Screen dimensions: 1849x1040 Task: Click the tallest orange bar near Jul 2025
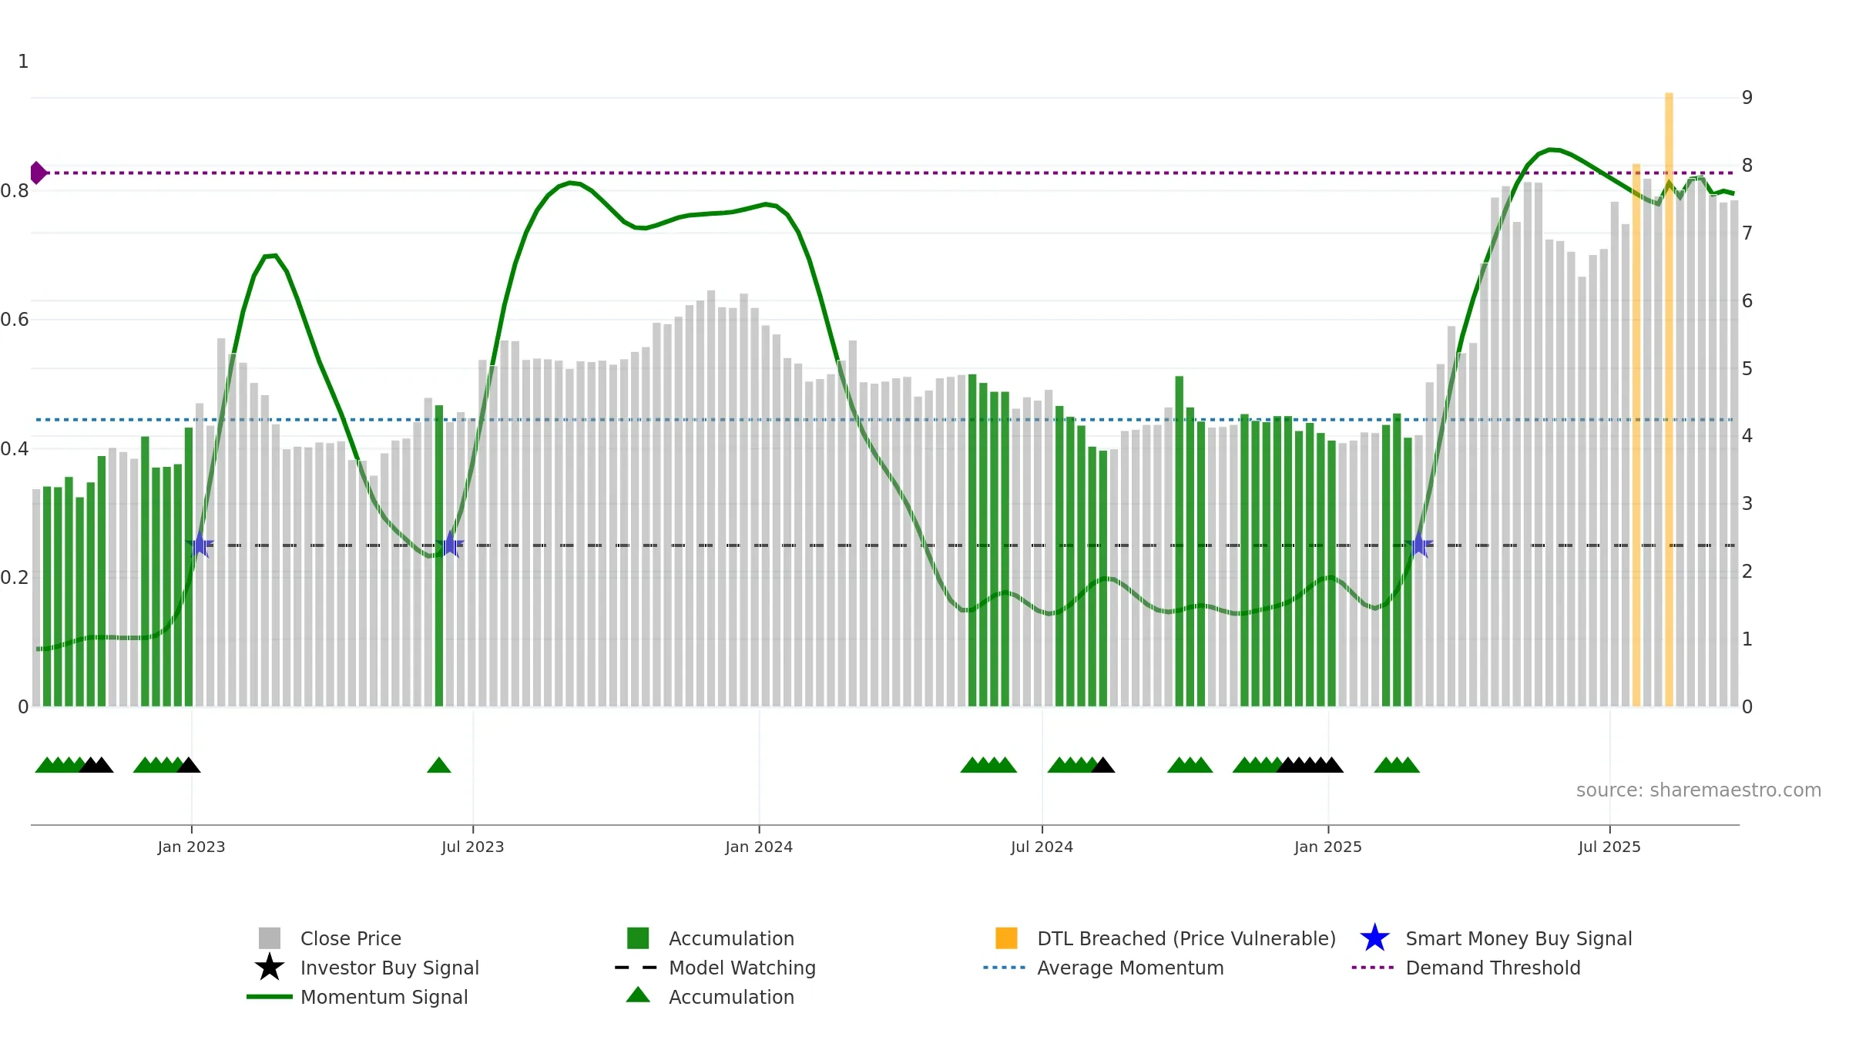pyautogui.click(x=1669, y=400)
